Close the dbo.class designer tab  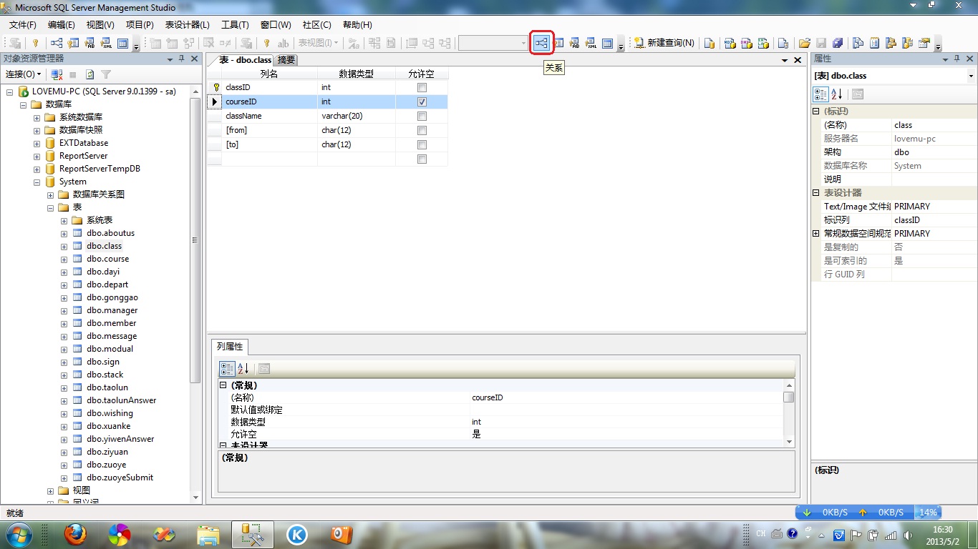pos(798,60)
